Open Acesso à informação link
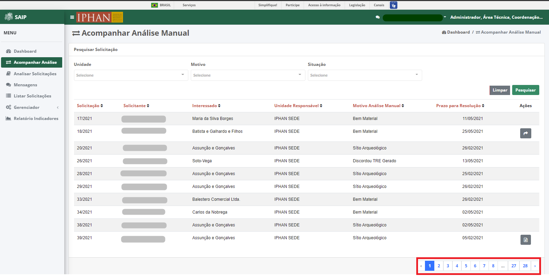 (x=324, y=5)
